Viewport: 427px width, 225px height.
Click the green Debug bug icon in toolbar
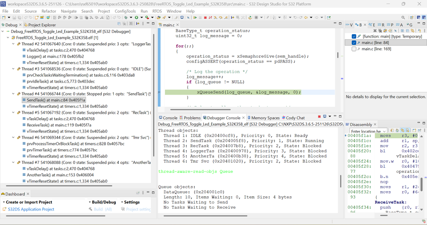126,18
